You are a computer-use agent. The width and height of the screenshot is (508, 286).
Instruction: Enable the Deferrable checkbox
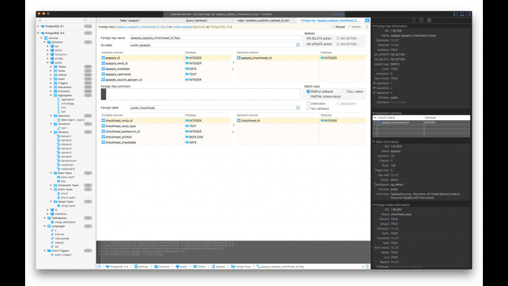[308, 104]
